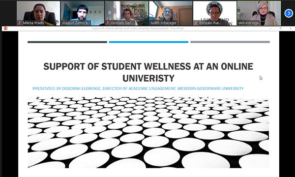The width and height of the screenshot is (295, 177).
Task: Restore down the shared PowerPoint window
Action: point(281,29)
